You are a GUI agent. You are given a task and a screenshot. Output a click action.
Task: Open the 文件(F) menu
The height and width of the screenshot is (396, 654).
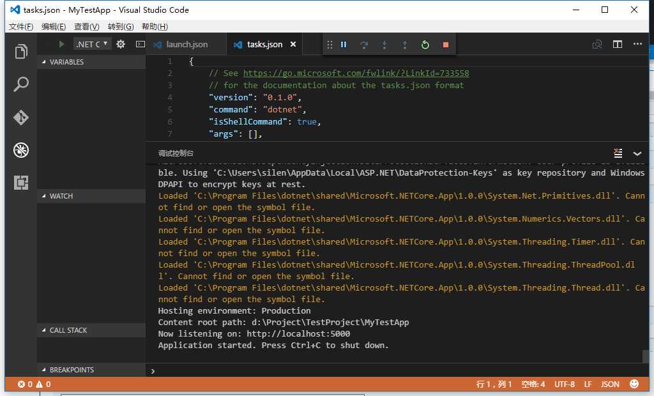click(x=21, y=27)
